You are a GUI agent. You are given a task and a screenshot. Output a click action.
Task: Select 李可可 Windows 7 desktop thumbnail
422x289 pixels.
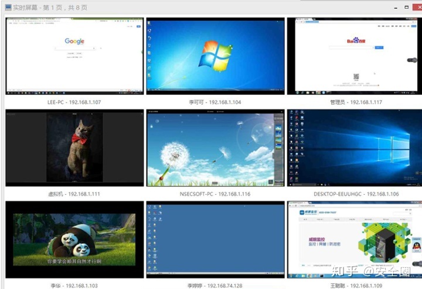[215, 56]
